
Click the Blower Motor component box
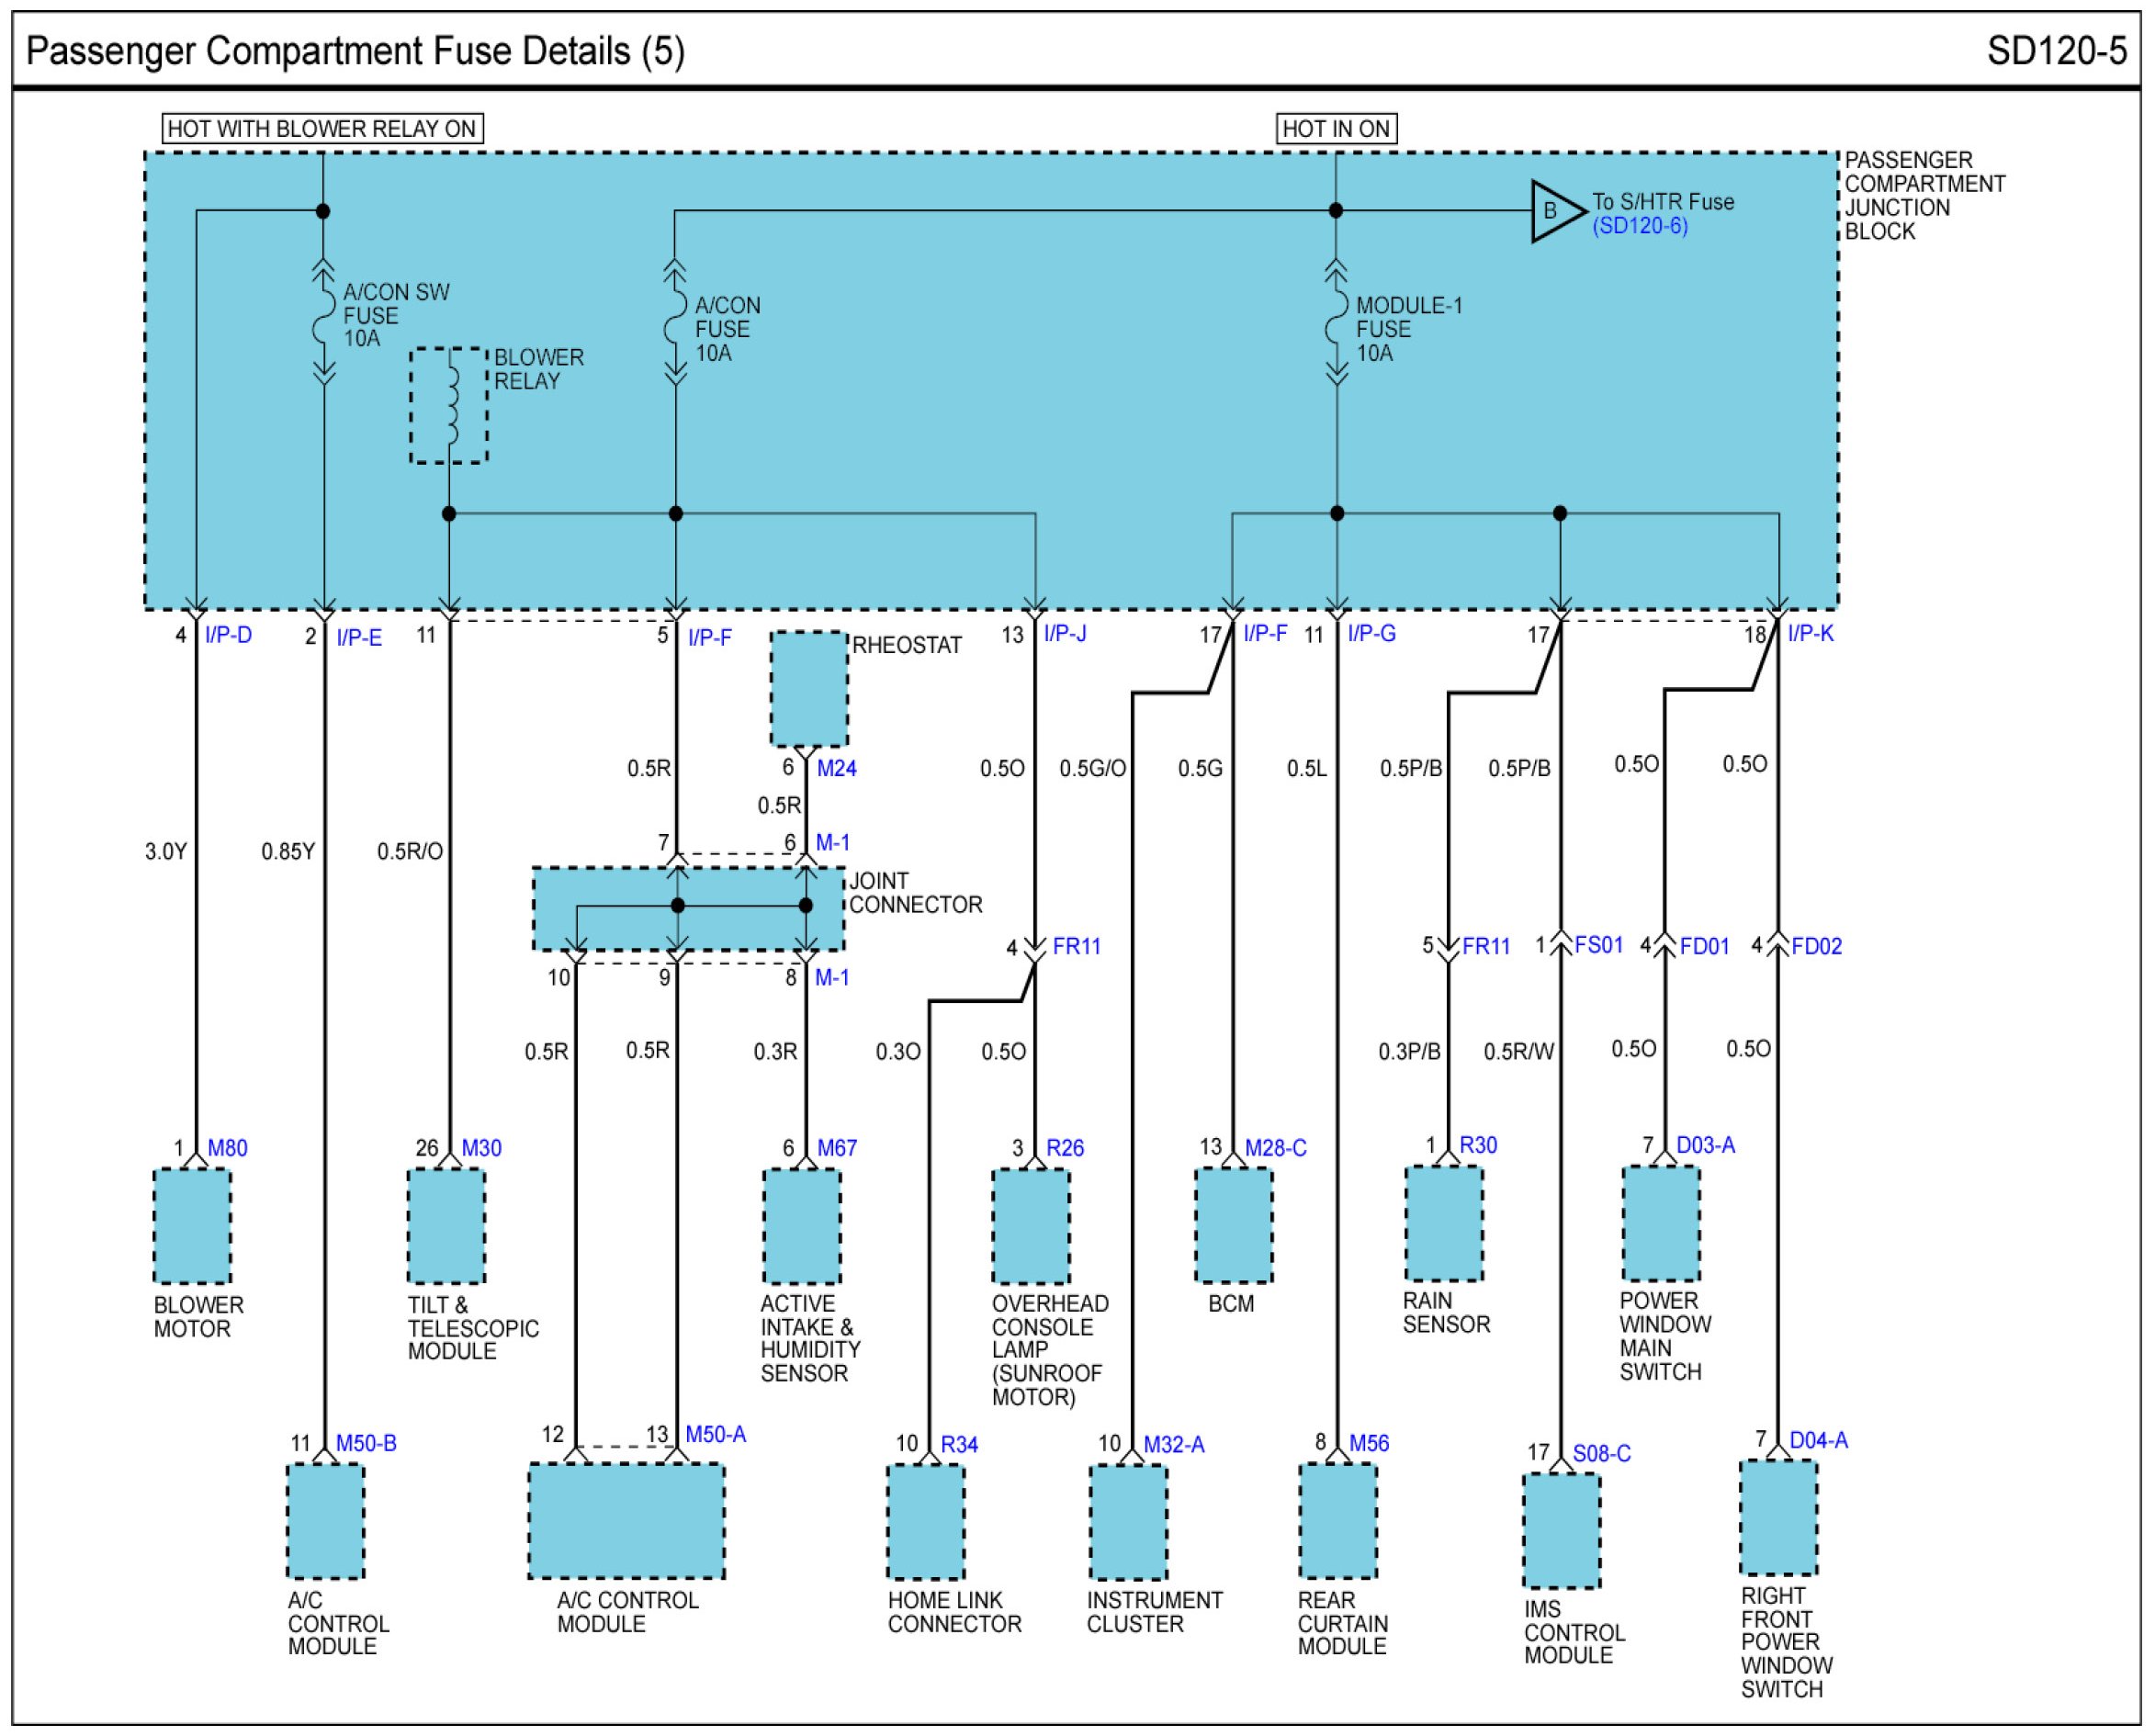[192, 1227]
